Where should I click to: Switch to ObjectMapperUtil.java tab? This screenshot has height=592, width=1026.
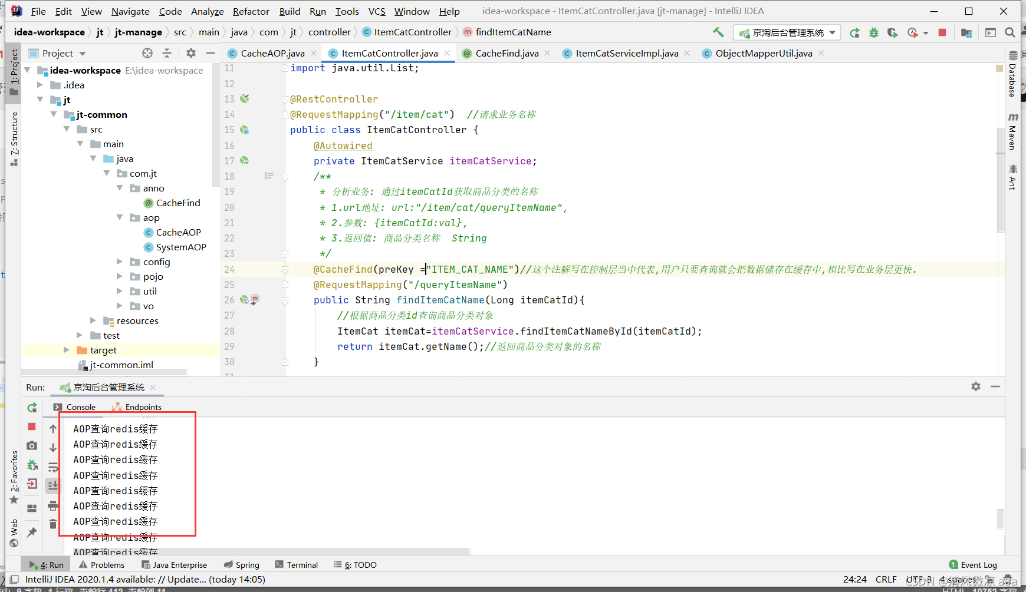pyautogui.click(x=764, y=54)
